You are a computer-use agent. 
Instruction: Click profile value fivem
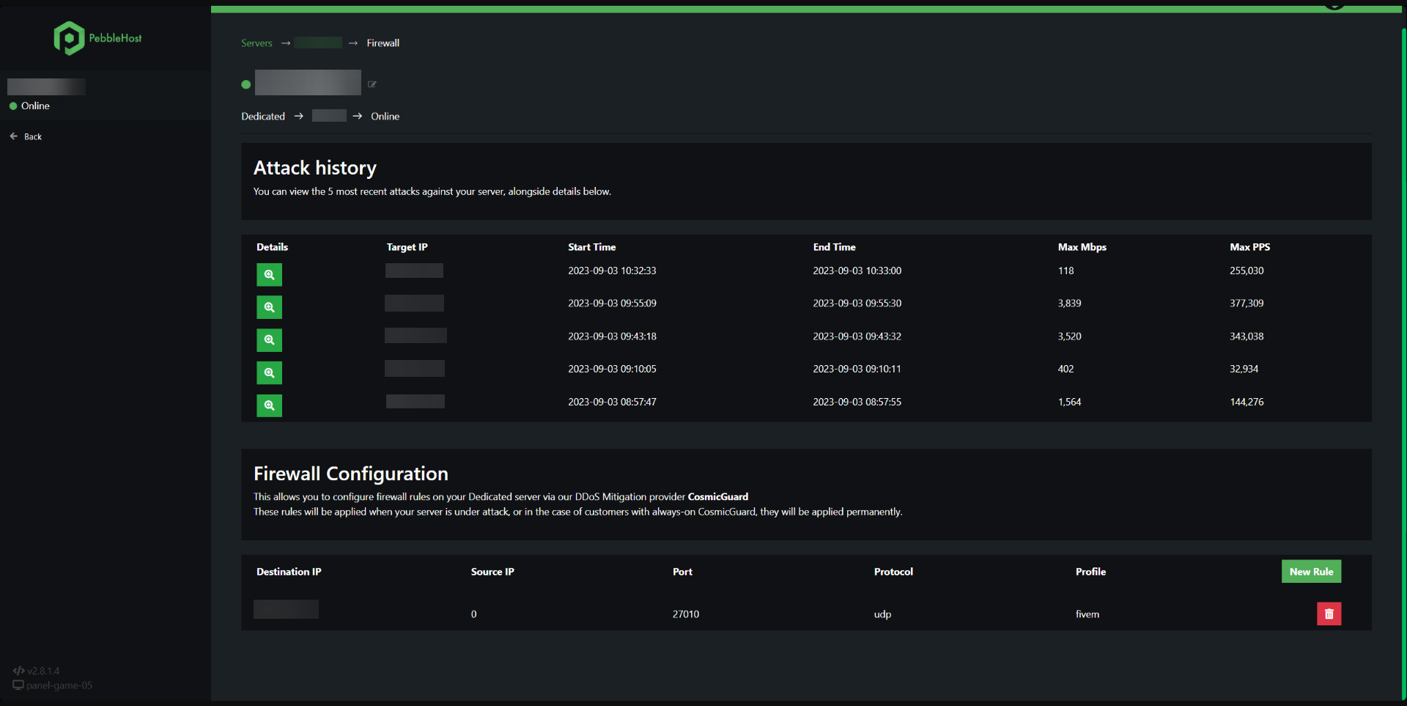pyautogui.click(x=1087, y=614)
